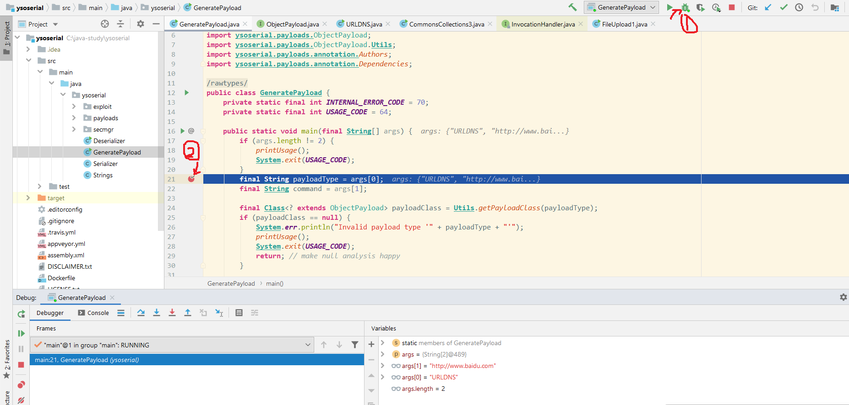The image size is (849, 405).
Task: Switch to the Console tab
Action: point(94,313)
